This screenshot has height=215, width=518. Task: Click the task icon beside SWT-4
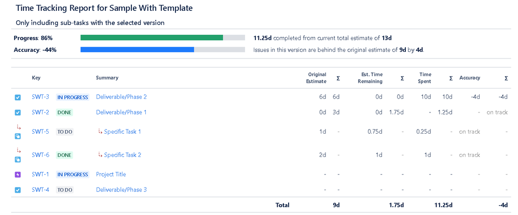tap(18, 190)
